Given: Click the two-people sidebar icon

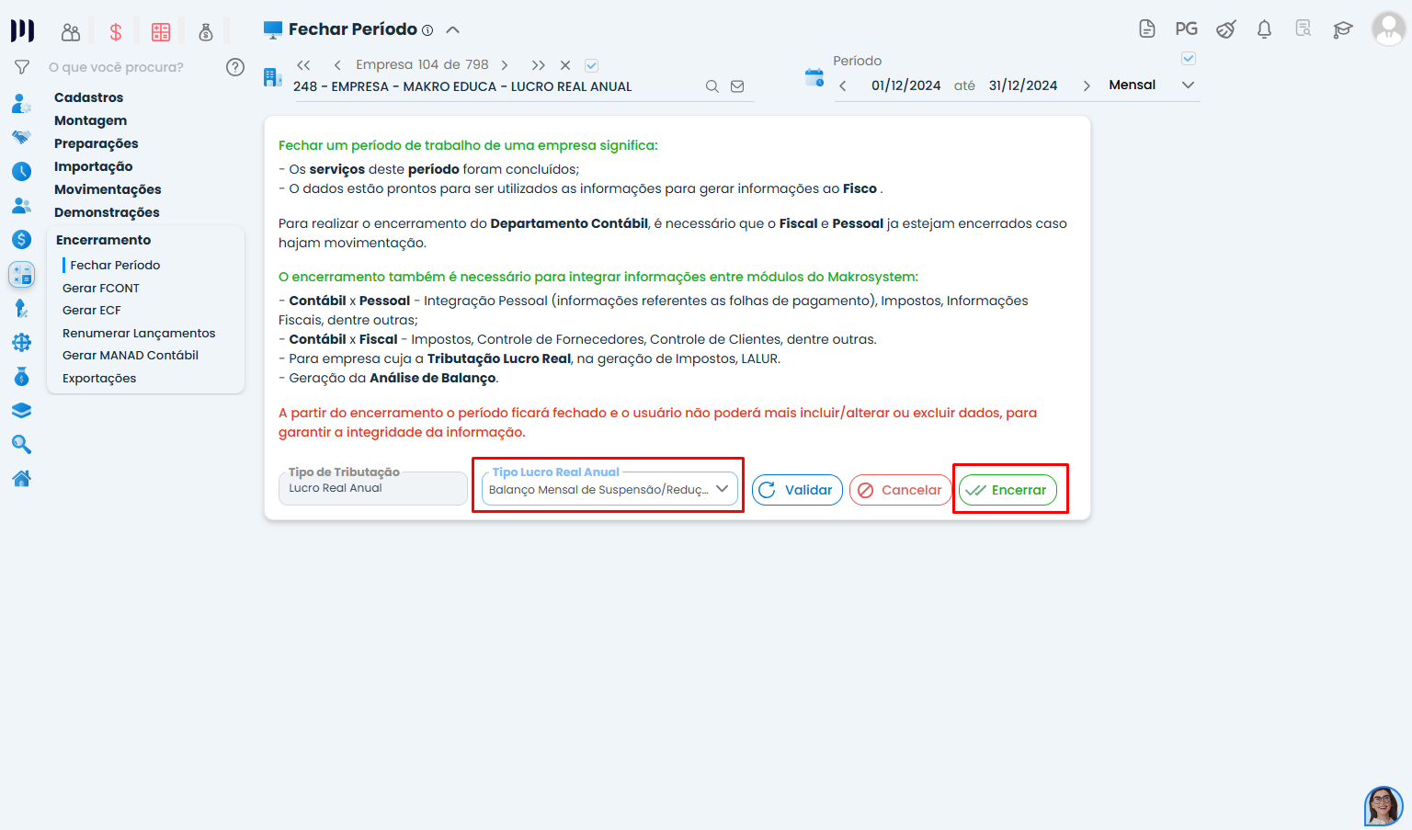Looking at the screenshot, I should 21,205.
